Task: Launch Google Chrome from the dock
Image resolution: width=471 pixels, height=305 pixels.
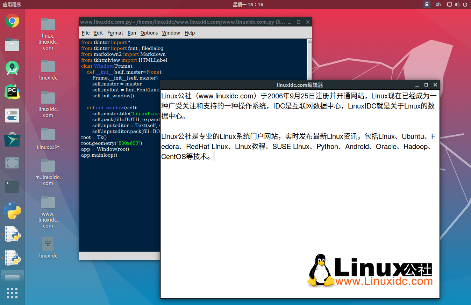Action: pos(12,21)
